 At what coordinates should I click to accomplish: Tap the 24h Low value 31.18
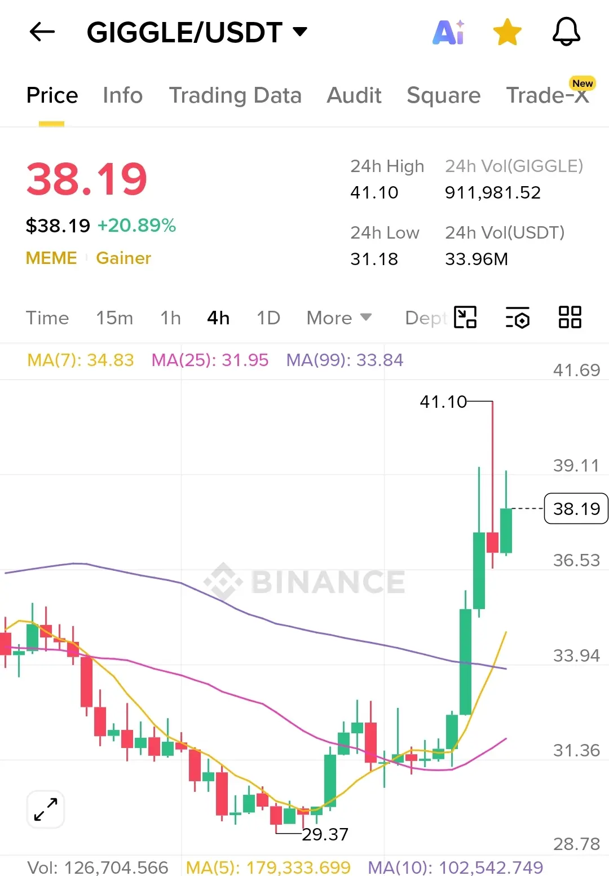(374, 259)
